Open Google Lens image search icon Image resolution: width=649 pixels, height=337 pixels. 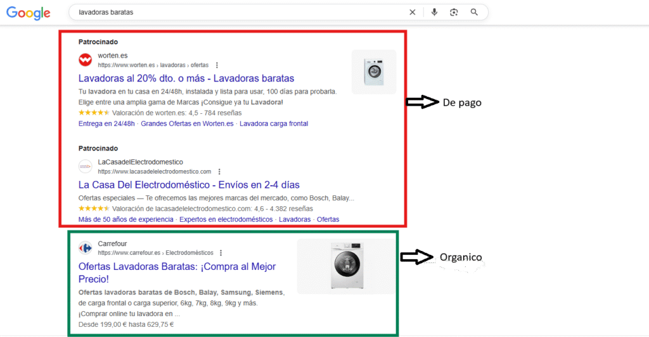pyautogui.click(x=454, y=13)
